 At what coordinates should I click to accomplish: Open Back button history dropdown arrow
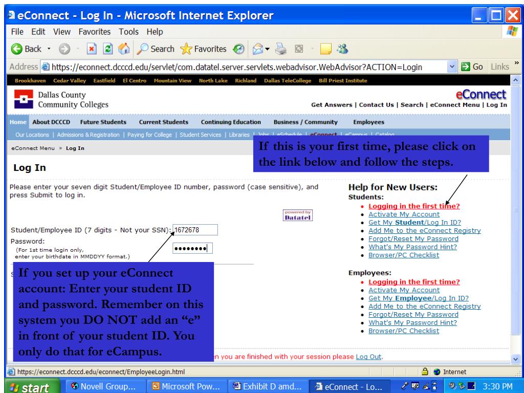[x=49, y=49]
